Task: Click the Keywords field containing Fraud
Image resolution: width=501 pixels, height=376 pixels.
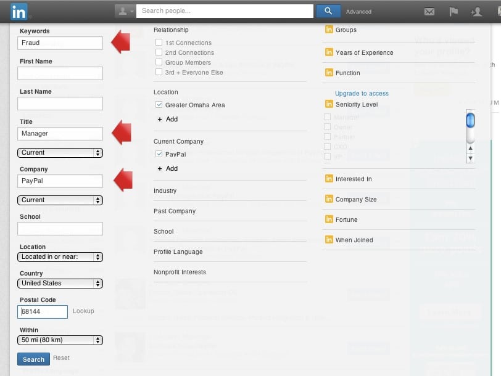Action: click(60, 43)
